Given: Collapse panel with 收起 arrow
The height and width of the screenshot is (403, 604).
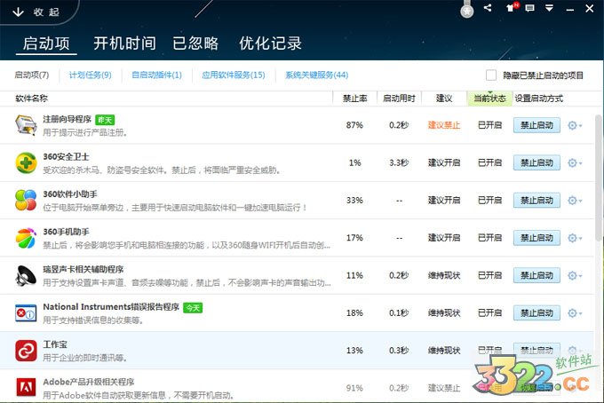Looking at the screenshot, I should (36, 12).
